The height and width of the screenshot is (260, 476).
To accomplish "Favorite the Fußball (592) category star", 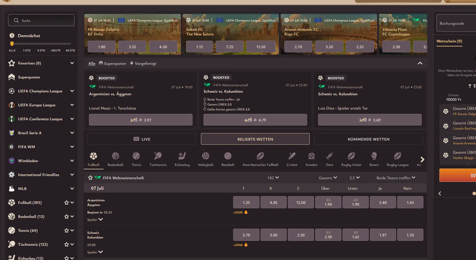I will (67, 202).
